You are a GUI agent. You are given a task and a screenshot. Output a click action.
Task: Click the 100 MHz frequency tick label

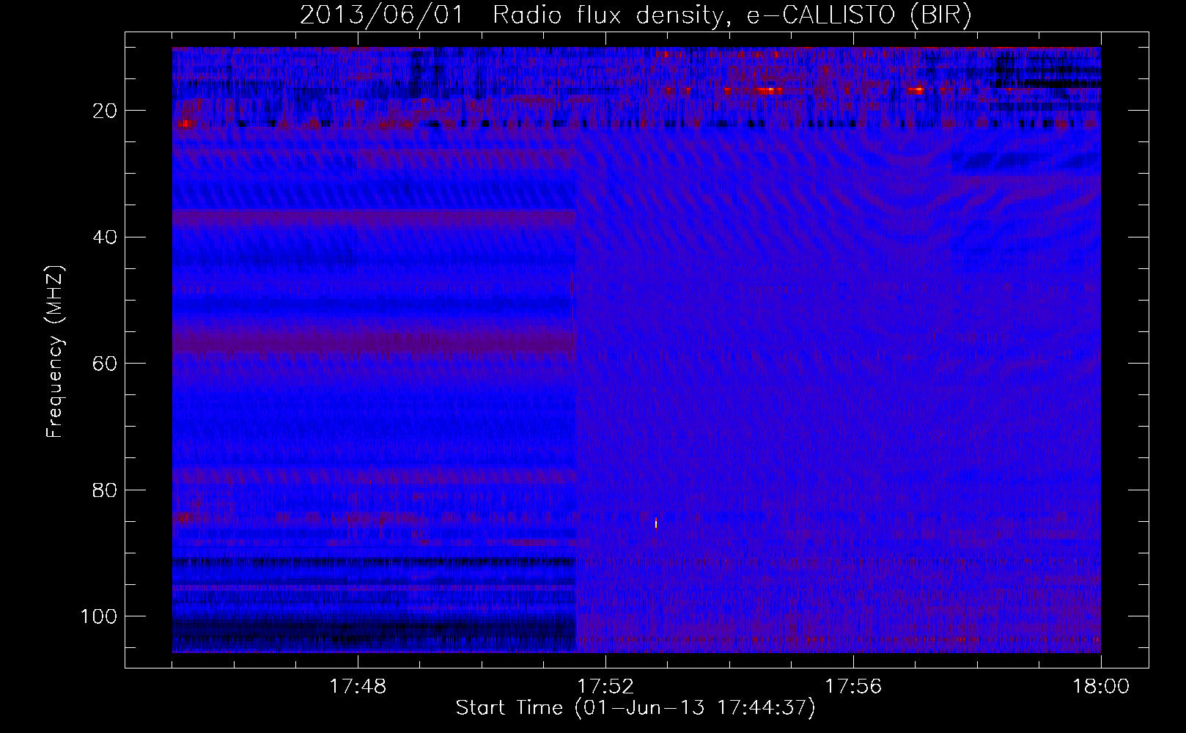pyautogui.click(x=99, y=616)
